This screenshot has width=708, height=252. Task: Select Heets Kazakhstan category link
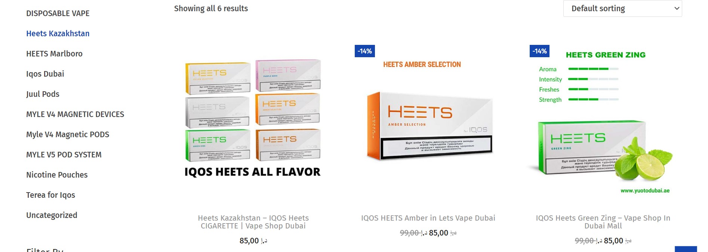tap(58, 34)
